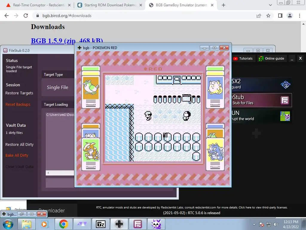Image resolution: width=306 pixels, height=230 pixels.
Task: Click the plus add-on button in launcher
Action: tap(256, 133)
